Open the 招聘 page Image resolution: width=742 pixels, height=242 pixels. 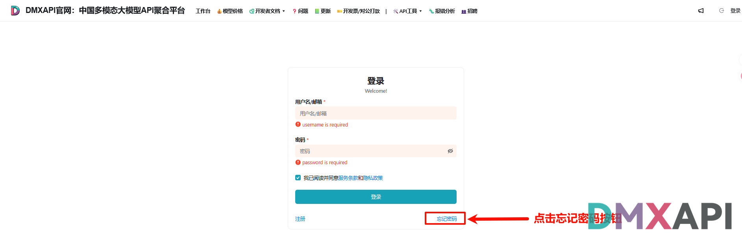pyautogui.click(x=469, y=11)
